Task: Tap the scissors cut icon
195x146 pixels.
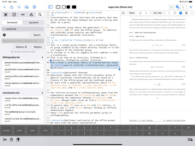Action: 5,140
